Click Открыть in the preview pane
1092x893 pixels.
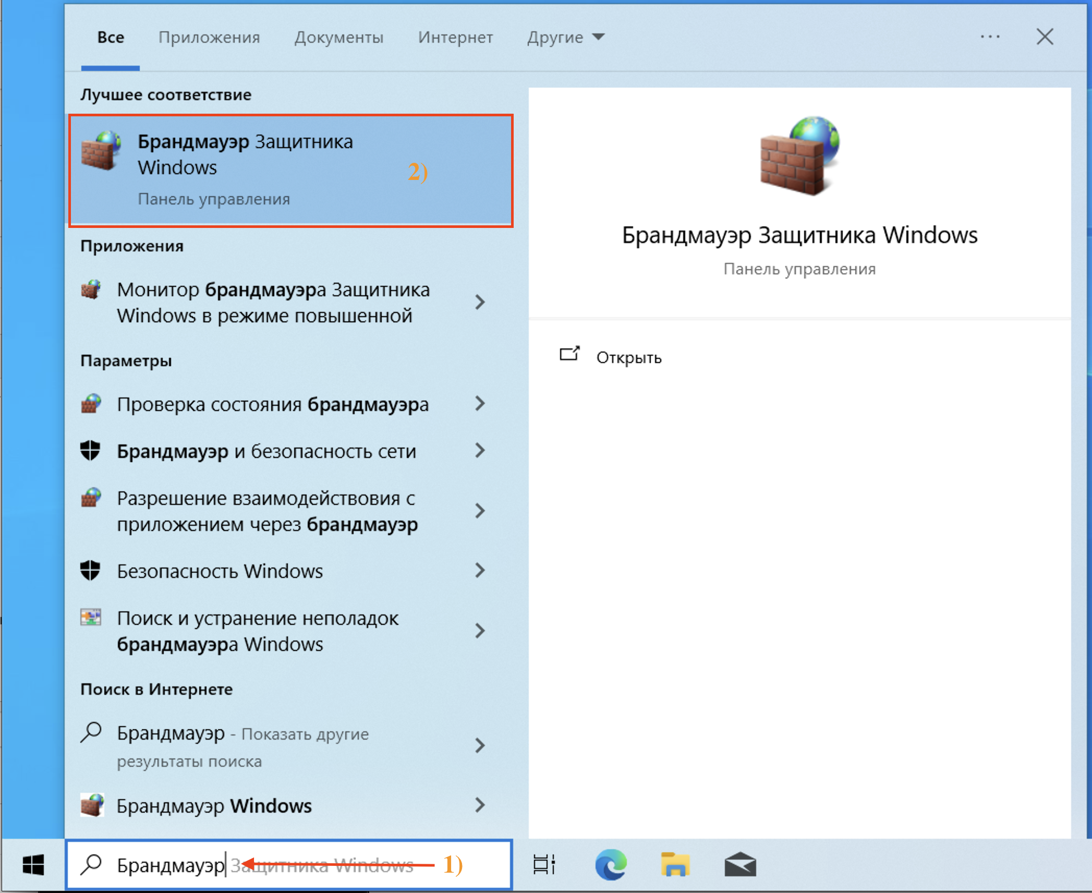click(x=629, y=357)
